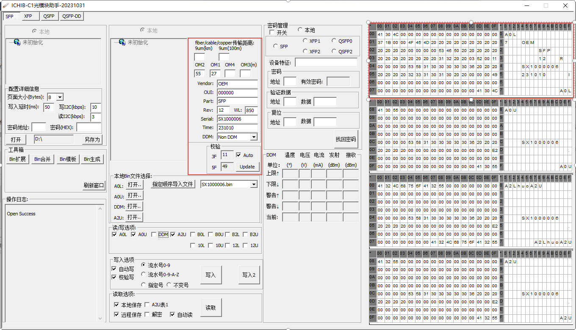
Task: Open the 页面大小(Bytes) dropdown
Action: pyautogui.click(x=55, y=97)
